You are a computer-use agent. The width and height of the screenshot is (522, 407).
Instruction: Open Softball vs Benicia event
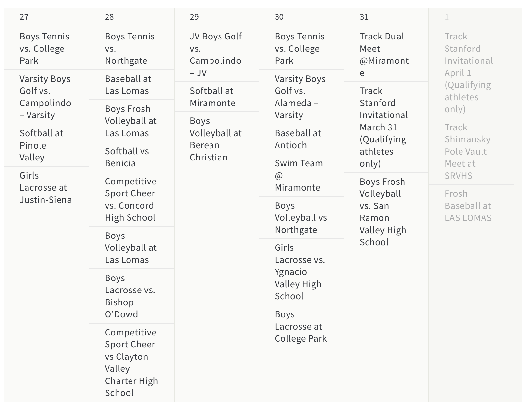coord(127,157)
